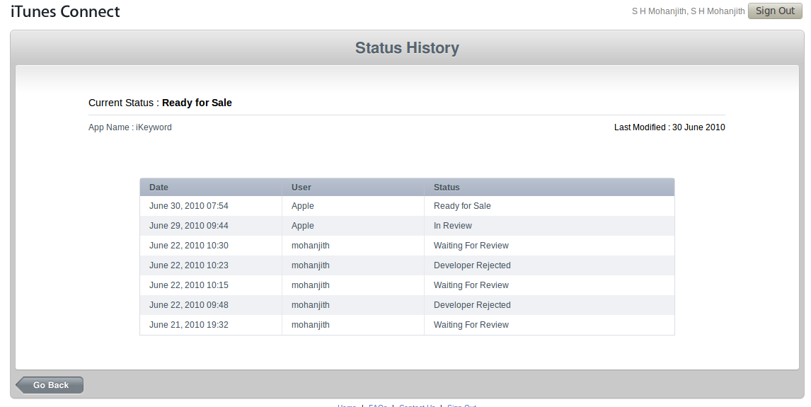
Task: Click the Status History heading
Action: (407, 47)
